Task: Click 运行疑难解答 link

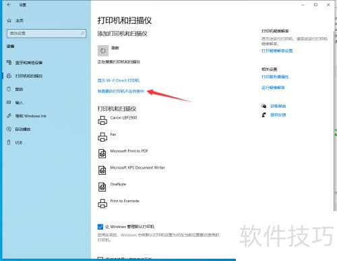Action: tap(273, 88)
